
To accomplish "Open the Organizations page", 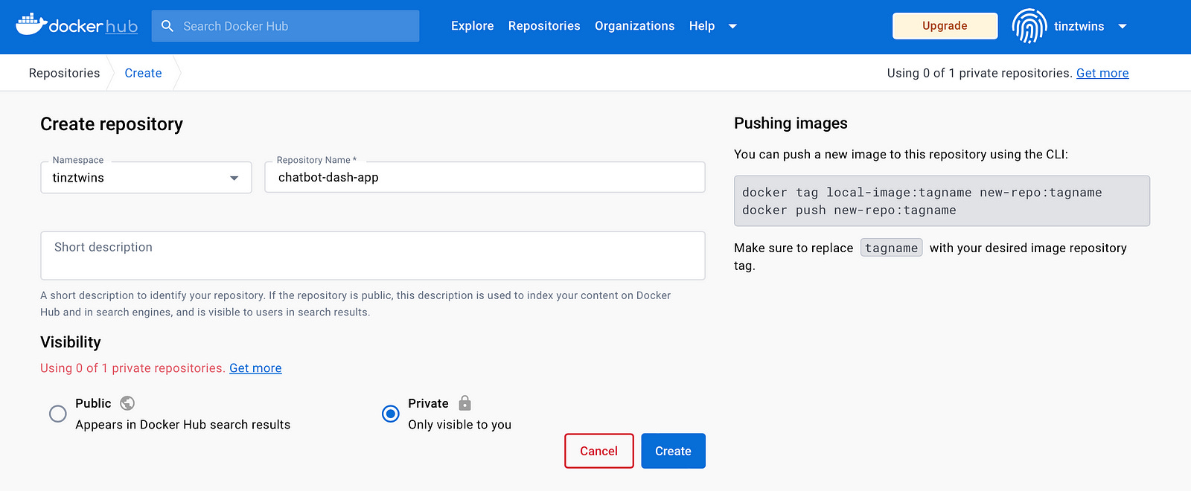I will tap(635, 26).
